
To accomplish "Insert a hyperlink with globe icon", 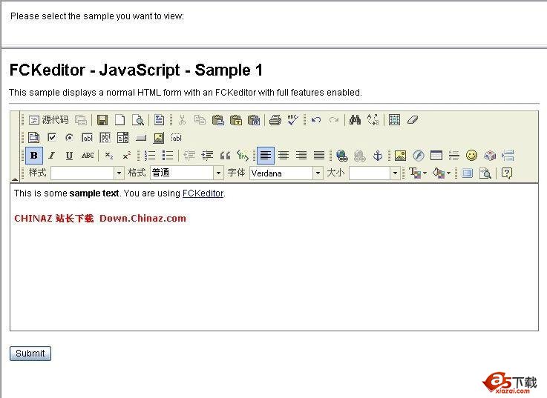I will click(x=342, y=156).
